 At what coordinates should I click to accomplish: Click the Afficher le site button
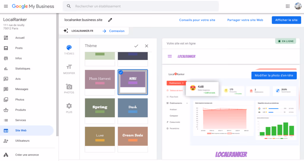click(x=286, y=20)
